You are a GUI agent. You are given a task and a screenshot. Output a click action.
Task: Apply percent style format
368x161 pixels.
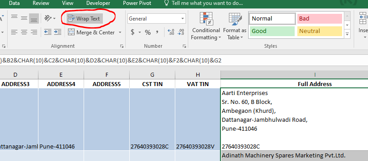pos(148,32)
